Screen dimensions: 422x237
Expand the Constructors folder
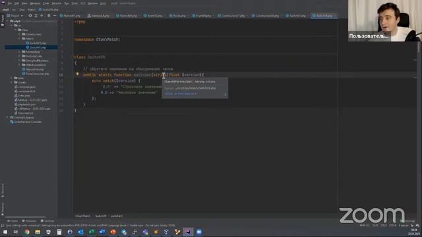click(x=19, y=34)
